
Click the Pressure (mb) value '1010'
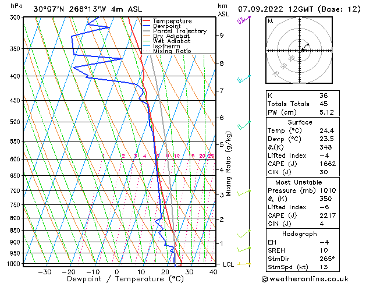pos(328,190)
